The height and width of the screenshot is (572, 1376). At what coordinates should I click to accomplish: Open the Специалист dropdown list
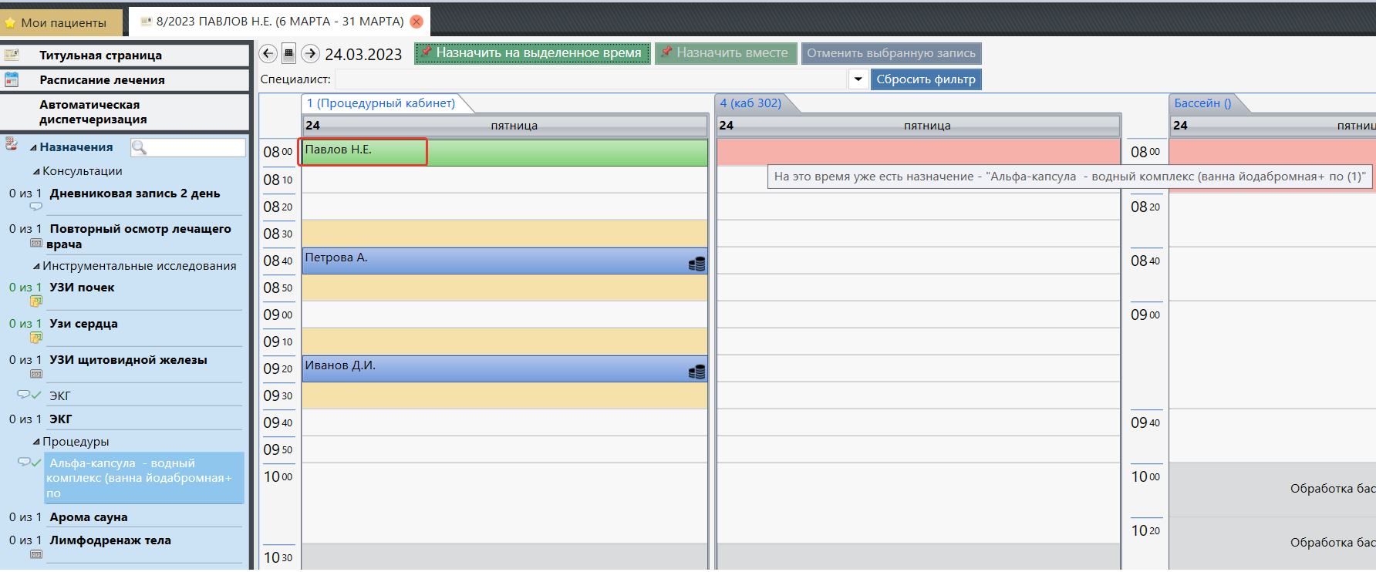[858, 79]
